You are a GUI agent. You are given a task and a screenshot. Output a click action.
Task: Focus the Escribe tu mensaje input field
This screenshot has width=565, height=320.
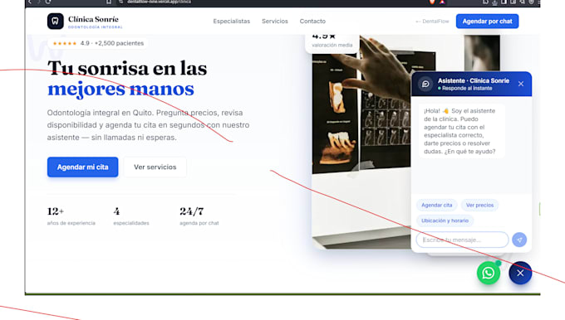[462, 240]
